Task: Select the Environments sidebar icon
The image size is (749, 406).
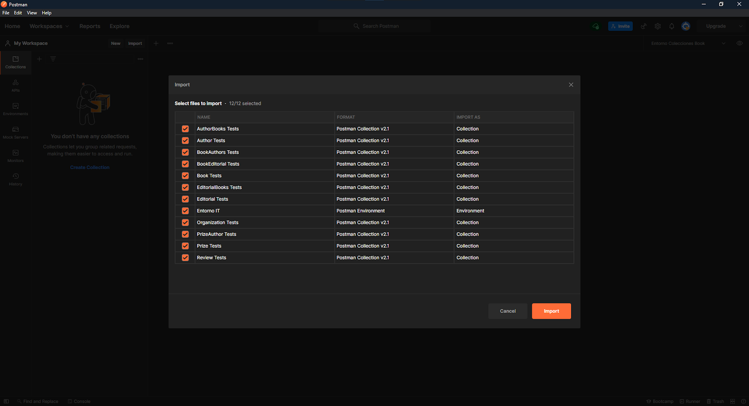Action: [15, 109]
